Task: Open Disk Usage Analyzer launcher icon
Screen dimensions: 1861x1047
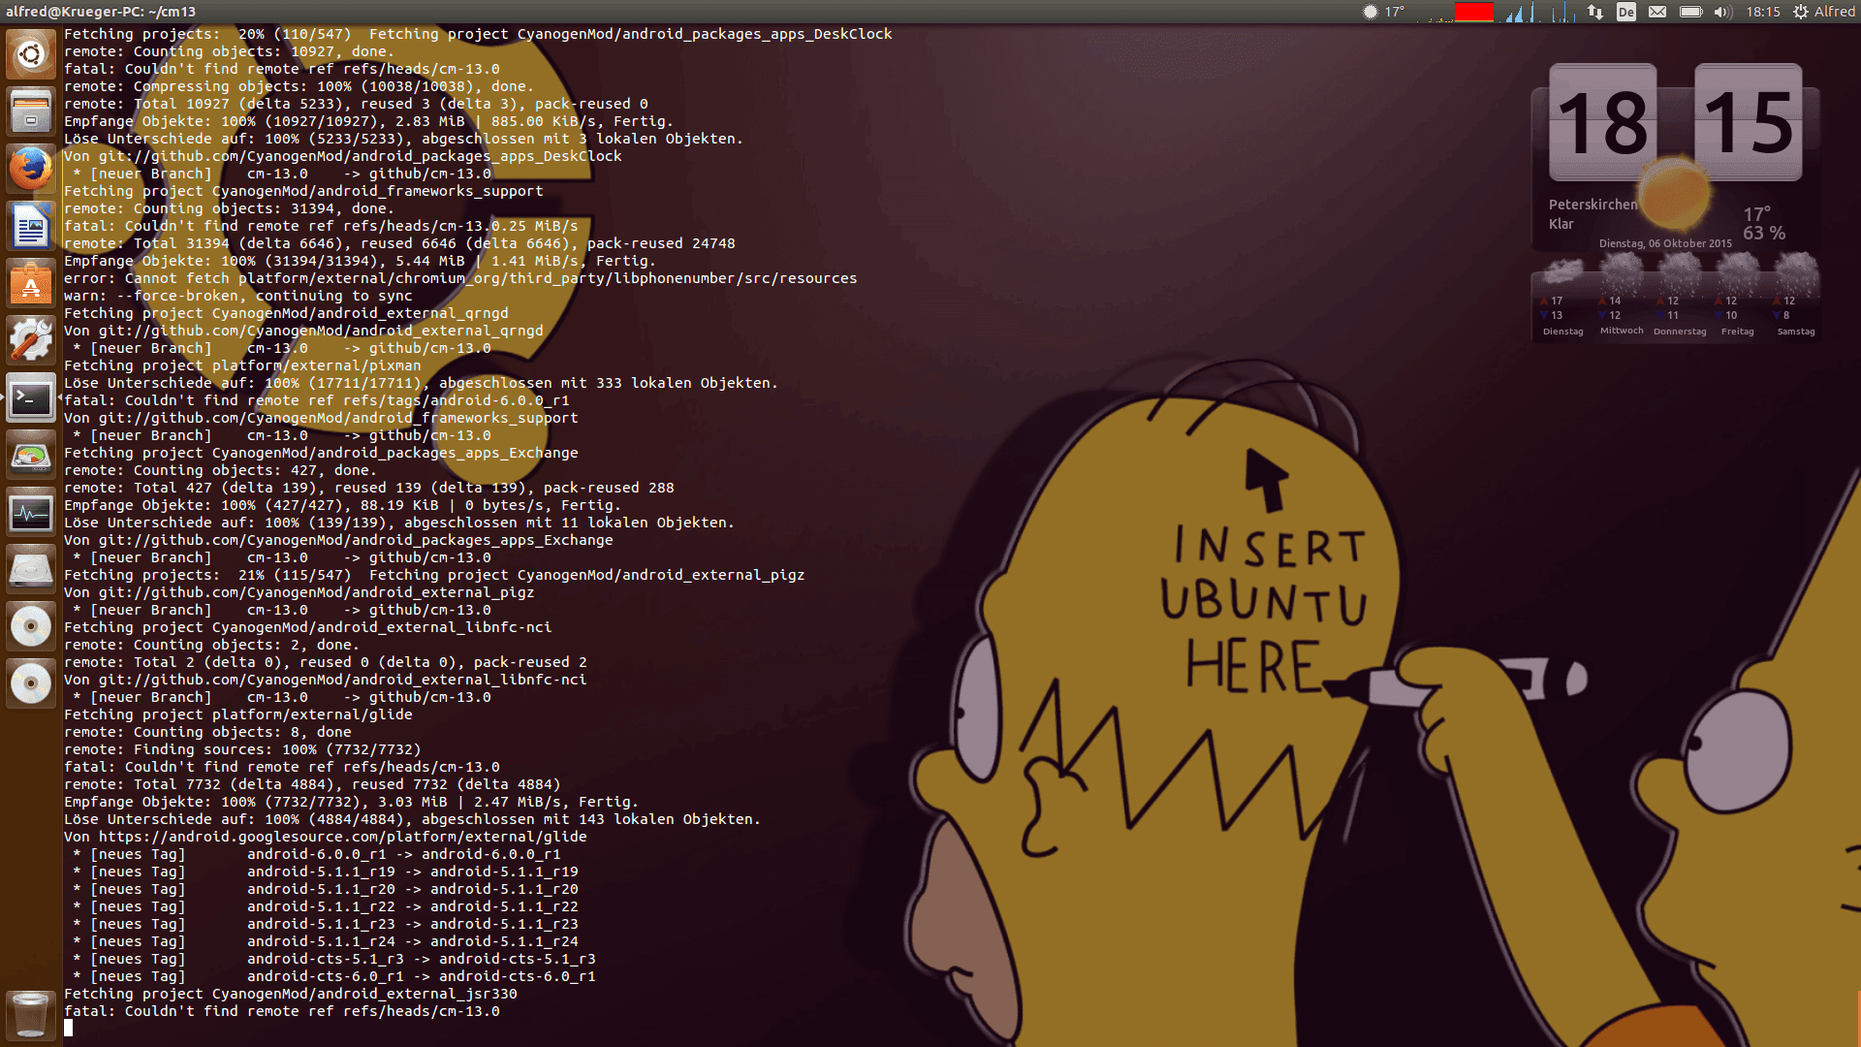Action: coord(31,455)
